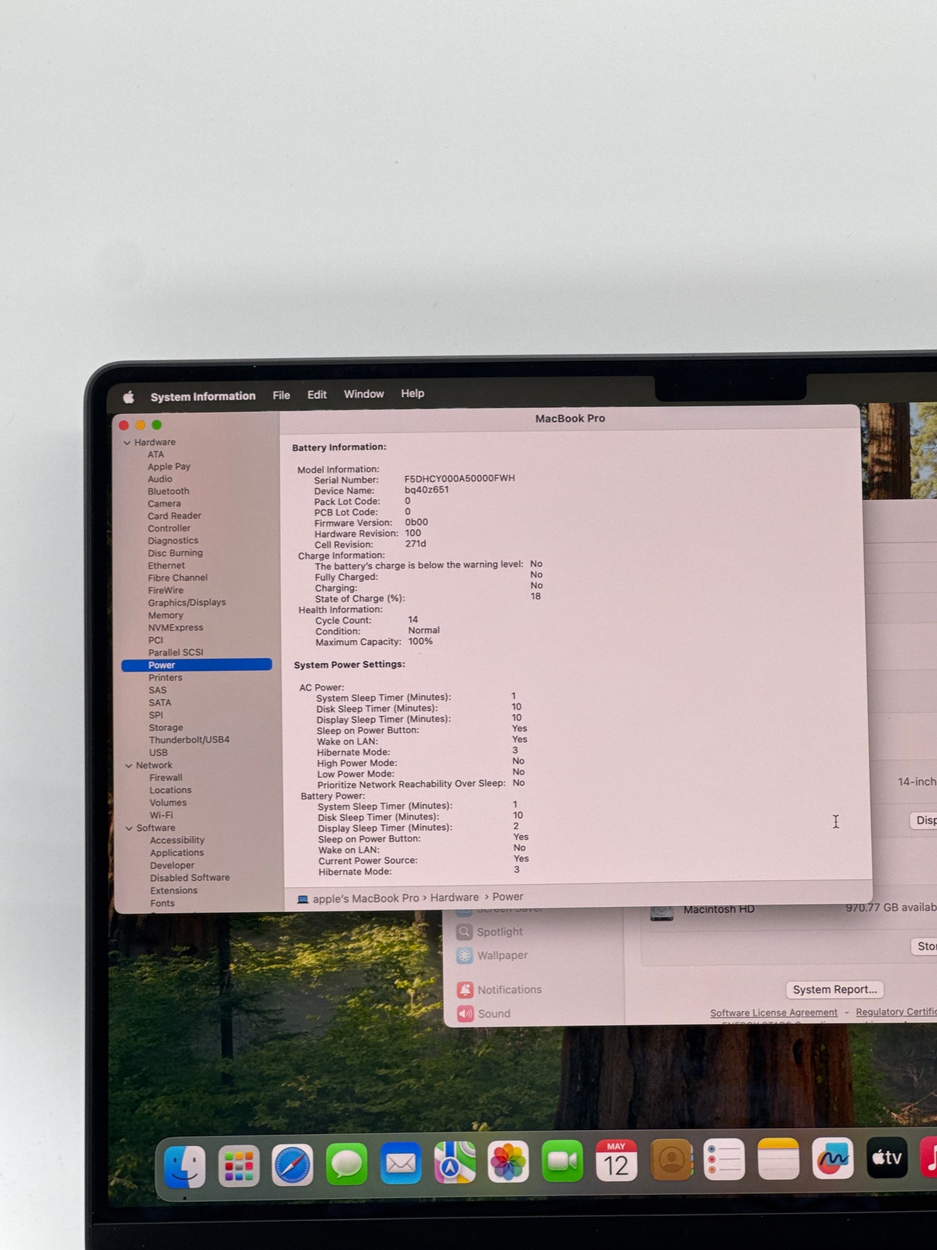Select Camera in the sidebar
Image resolution: width=937 pixels, height=1250 pixels.
click(165, 504)
